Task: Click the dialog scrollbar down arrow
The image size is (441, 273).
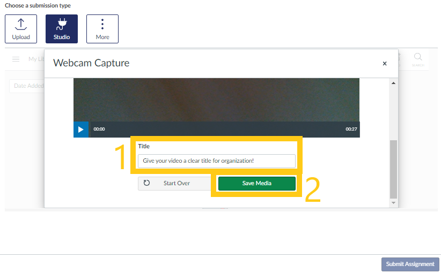Action: (393, 203)
